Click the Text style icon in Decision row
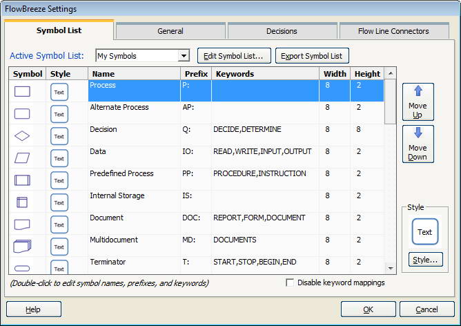Viewport: 461px width, 326px height. tap(59, 136)
